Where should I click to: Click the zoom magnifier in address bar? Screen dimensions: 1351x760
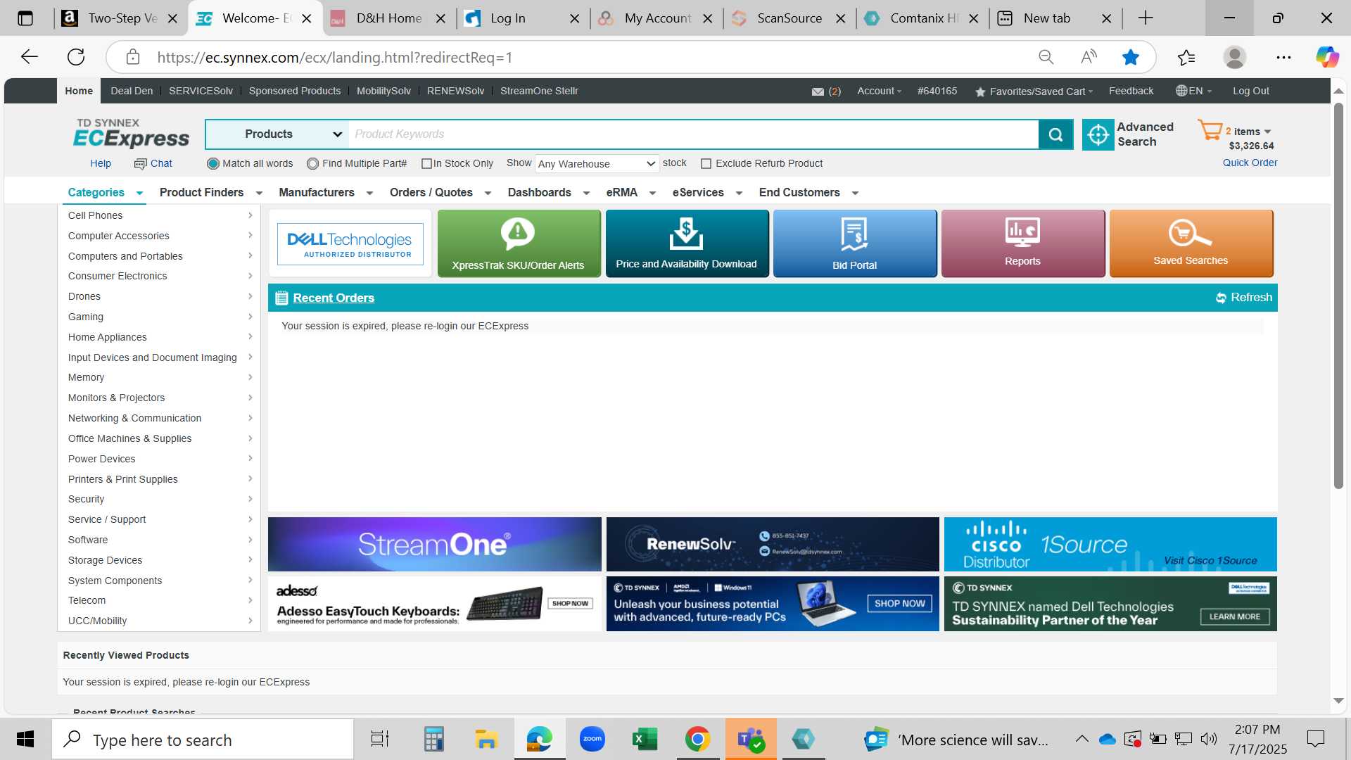pos(1046,57)
